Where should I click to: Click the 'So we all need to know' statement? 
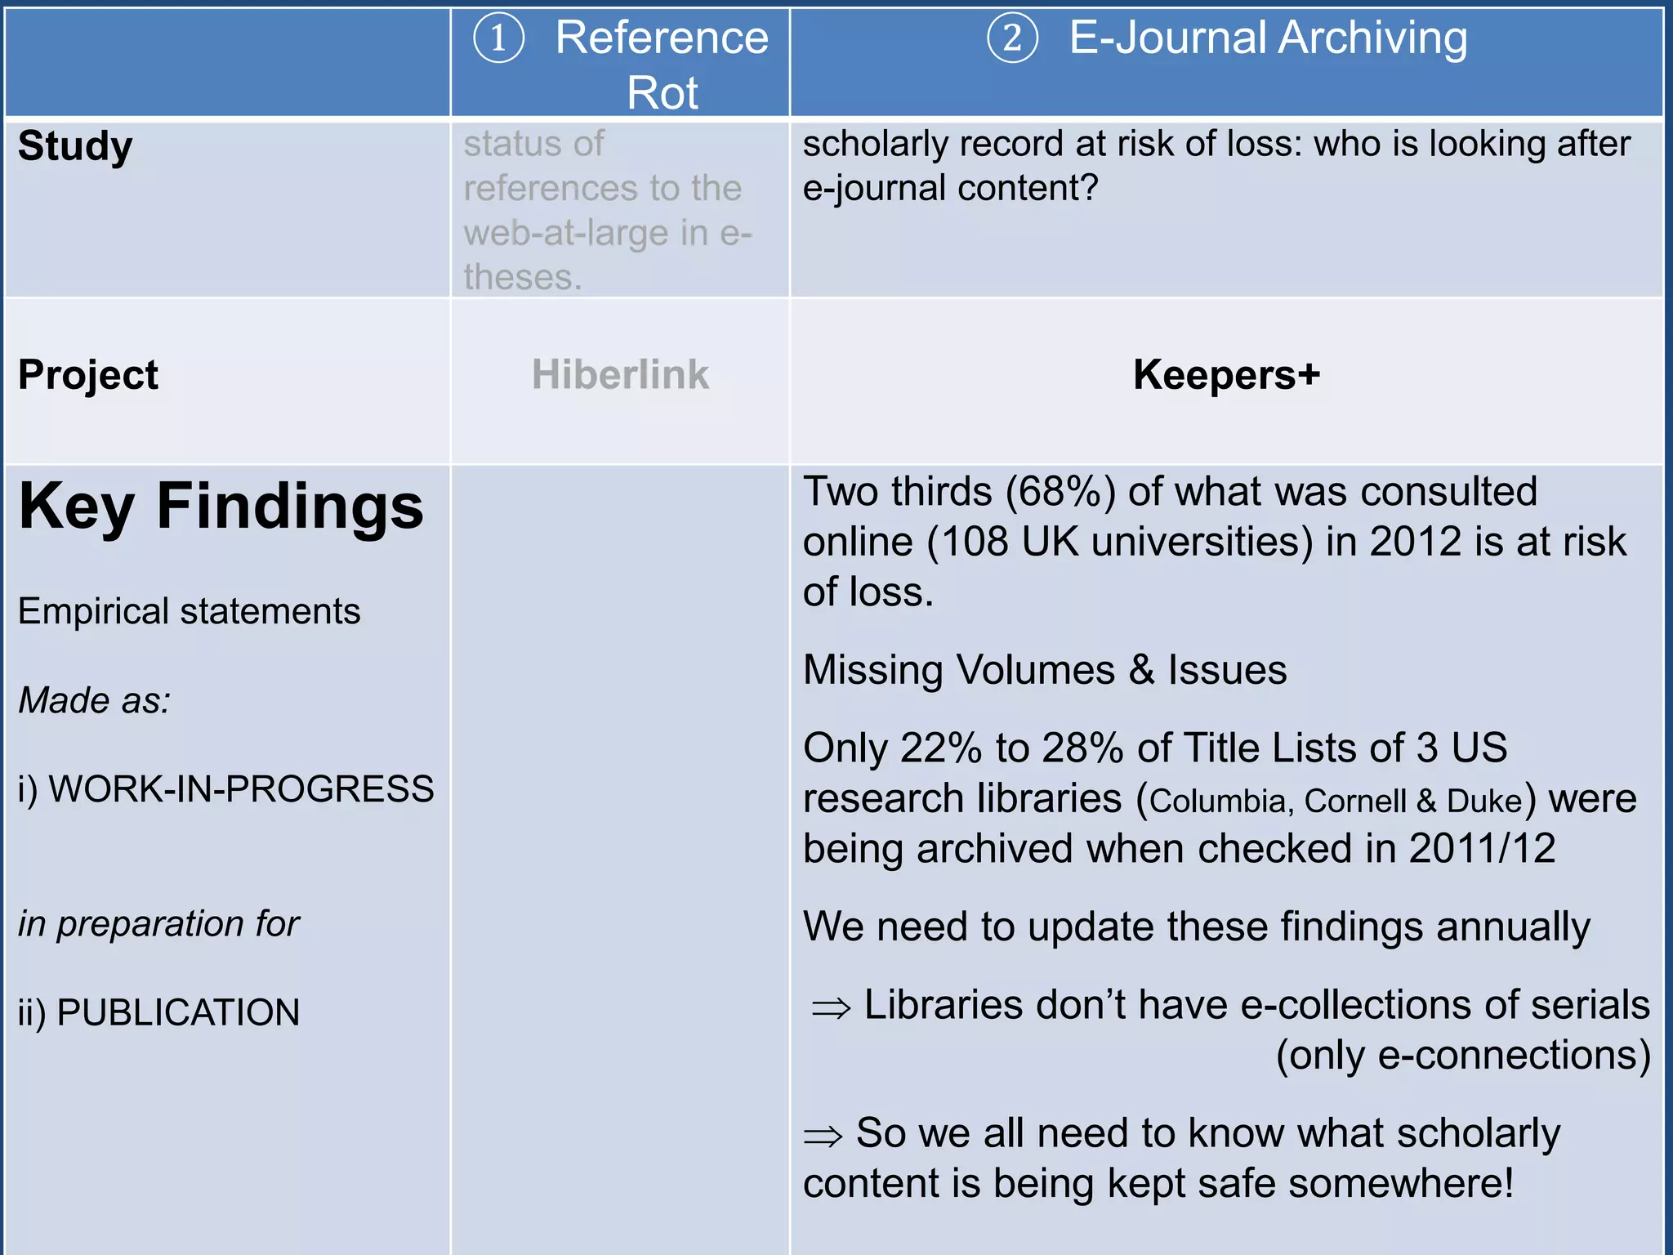tap(1182, 1159)
